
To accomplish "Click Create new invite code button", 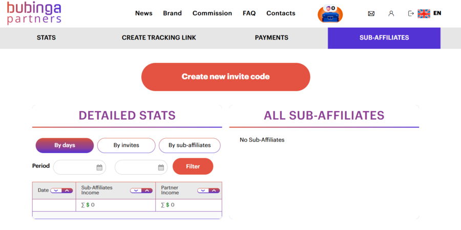I will (x=226, y=77).
